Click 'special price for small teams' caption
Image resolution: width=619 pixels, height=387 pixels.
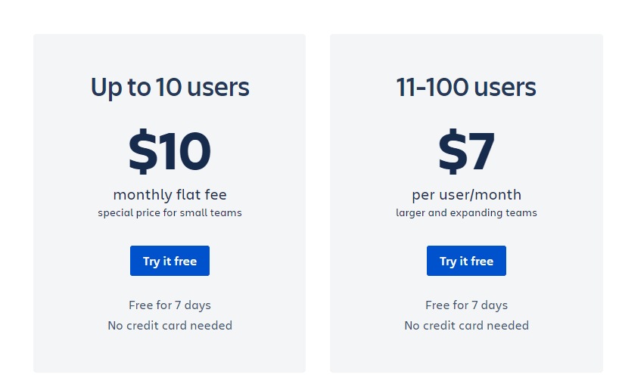point(170,213)
